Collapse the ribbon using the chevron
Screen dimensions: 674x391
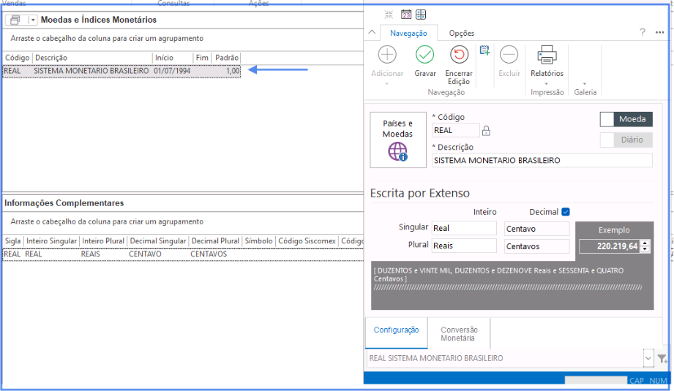click(x=372, y=33)
